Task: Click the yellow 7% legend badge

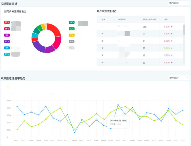Action: (72, 35)
